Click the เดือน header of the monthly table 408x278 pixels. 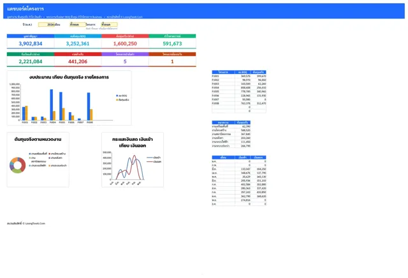click(x=223, y=157)
